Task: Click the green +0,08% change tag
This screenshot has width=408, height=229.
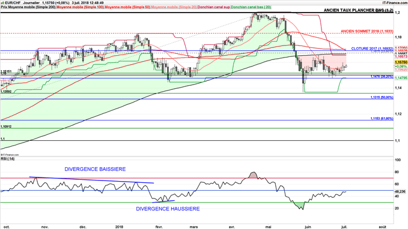Action: point(401,67)
